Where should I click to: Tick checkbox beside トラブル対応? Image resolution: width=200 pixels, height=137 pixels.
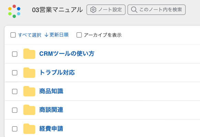pyautogui.click(x=15, y=73)
